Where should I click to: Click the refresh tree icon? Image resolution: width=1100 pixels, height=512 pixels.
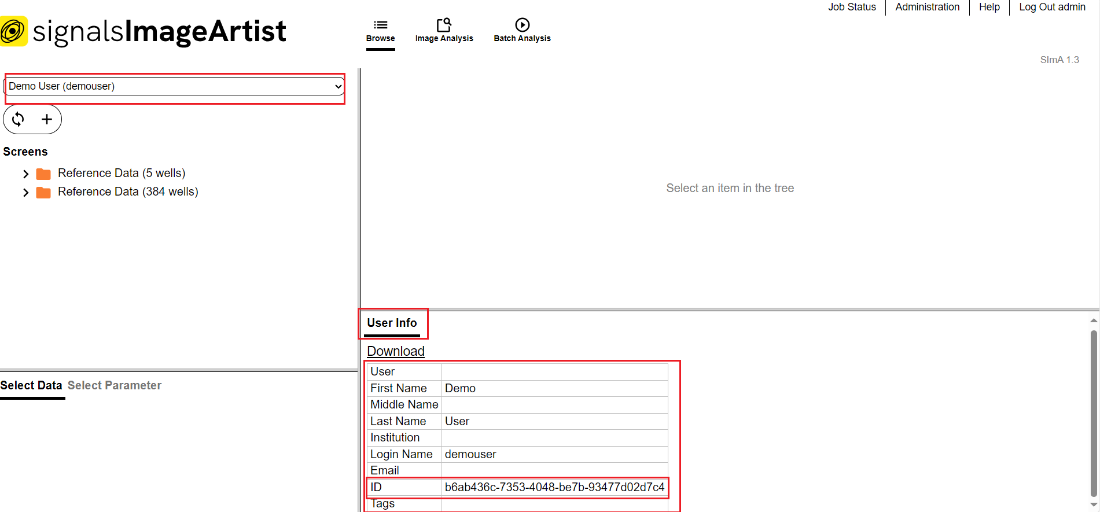18,119
